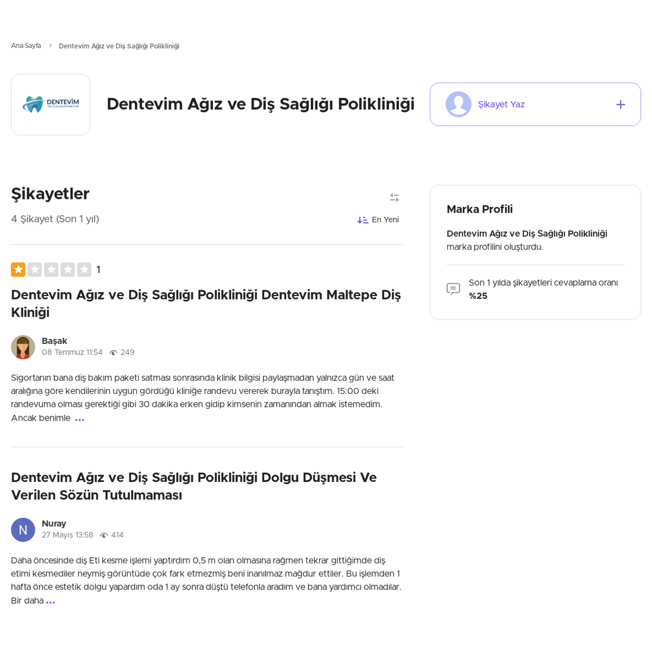Open the filter settings icon beside Şikayetler
Screen dimensions: 652x652
[x=394, y=198]
